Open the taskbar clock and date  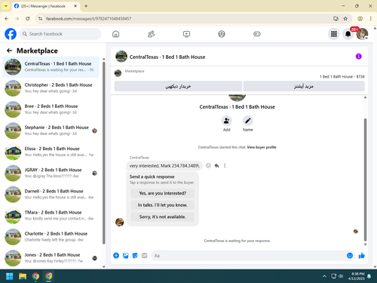[x=357, y=276]
